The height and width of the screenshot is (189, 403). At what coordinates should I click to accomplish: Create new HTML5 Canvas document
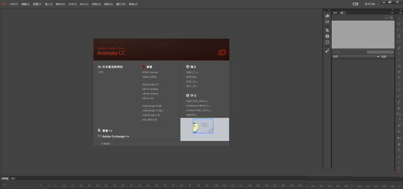pos(150,72)
